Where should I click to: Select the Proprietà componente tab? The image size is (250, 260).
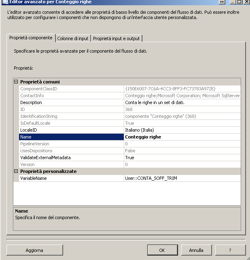tap(31, 38)
